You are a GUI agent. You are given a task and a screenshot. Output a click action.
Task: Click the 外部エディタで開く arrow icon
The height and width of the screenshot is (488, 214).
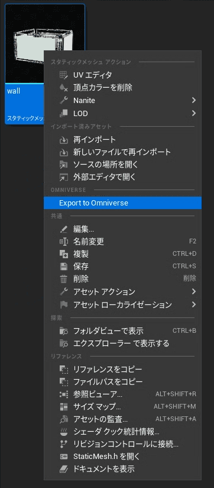(63, 178)
